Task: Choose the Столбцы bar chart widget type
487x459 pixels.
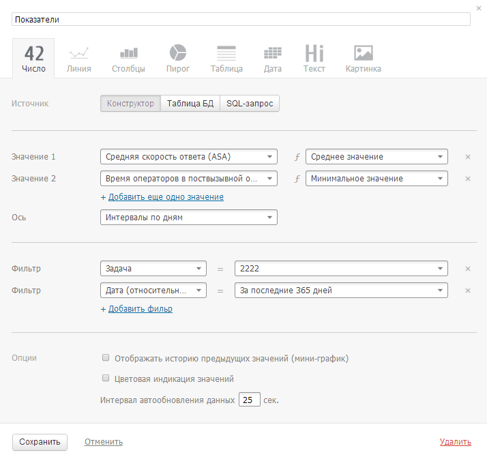Action: [x=128, y=58]
